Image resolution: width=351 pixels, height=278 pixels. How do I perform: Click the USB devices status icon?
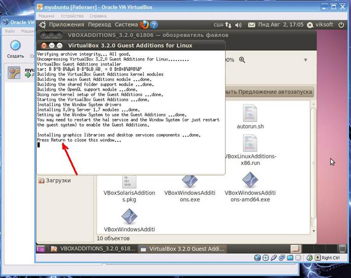(x=273, y=258)
